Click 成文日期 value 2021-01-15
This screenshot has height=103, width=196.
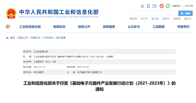39,67
